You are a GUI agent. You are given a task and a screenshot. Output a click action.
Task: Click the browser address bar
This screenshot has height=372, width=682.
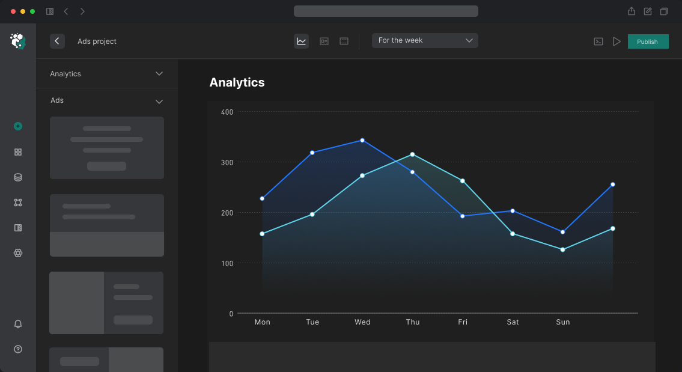pyautogui.click(x=386, y=11)
